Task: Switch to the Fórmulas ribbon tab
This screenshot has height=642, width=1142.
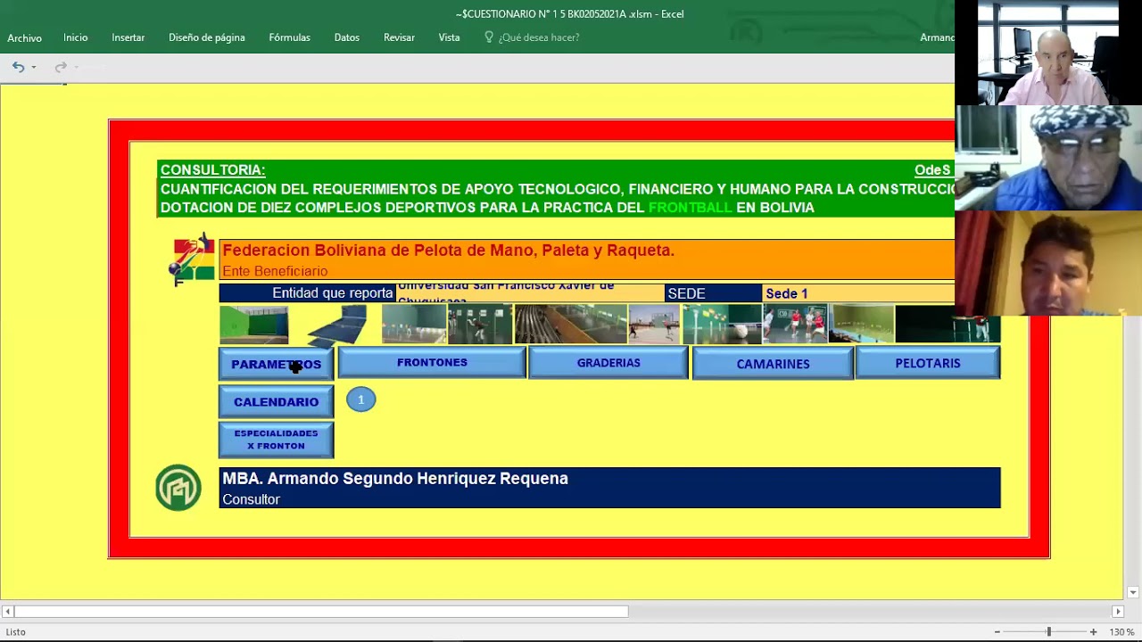Action: [x=289, y=37]
